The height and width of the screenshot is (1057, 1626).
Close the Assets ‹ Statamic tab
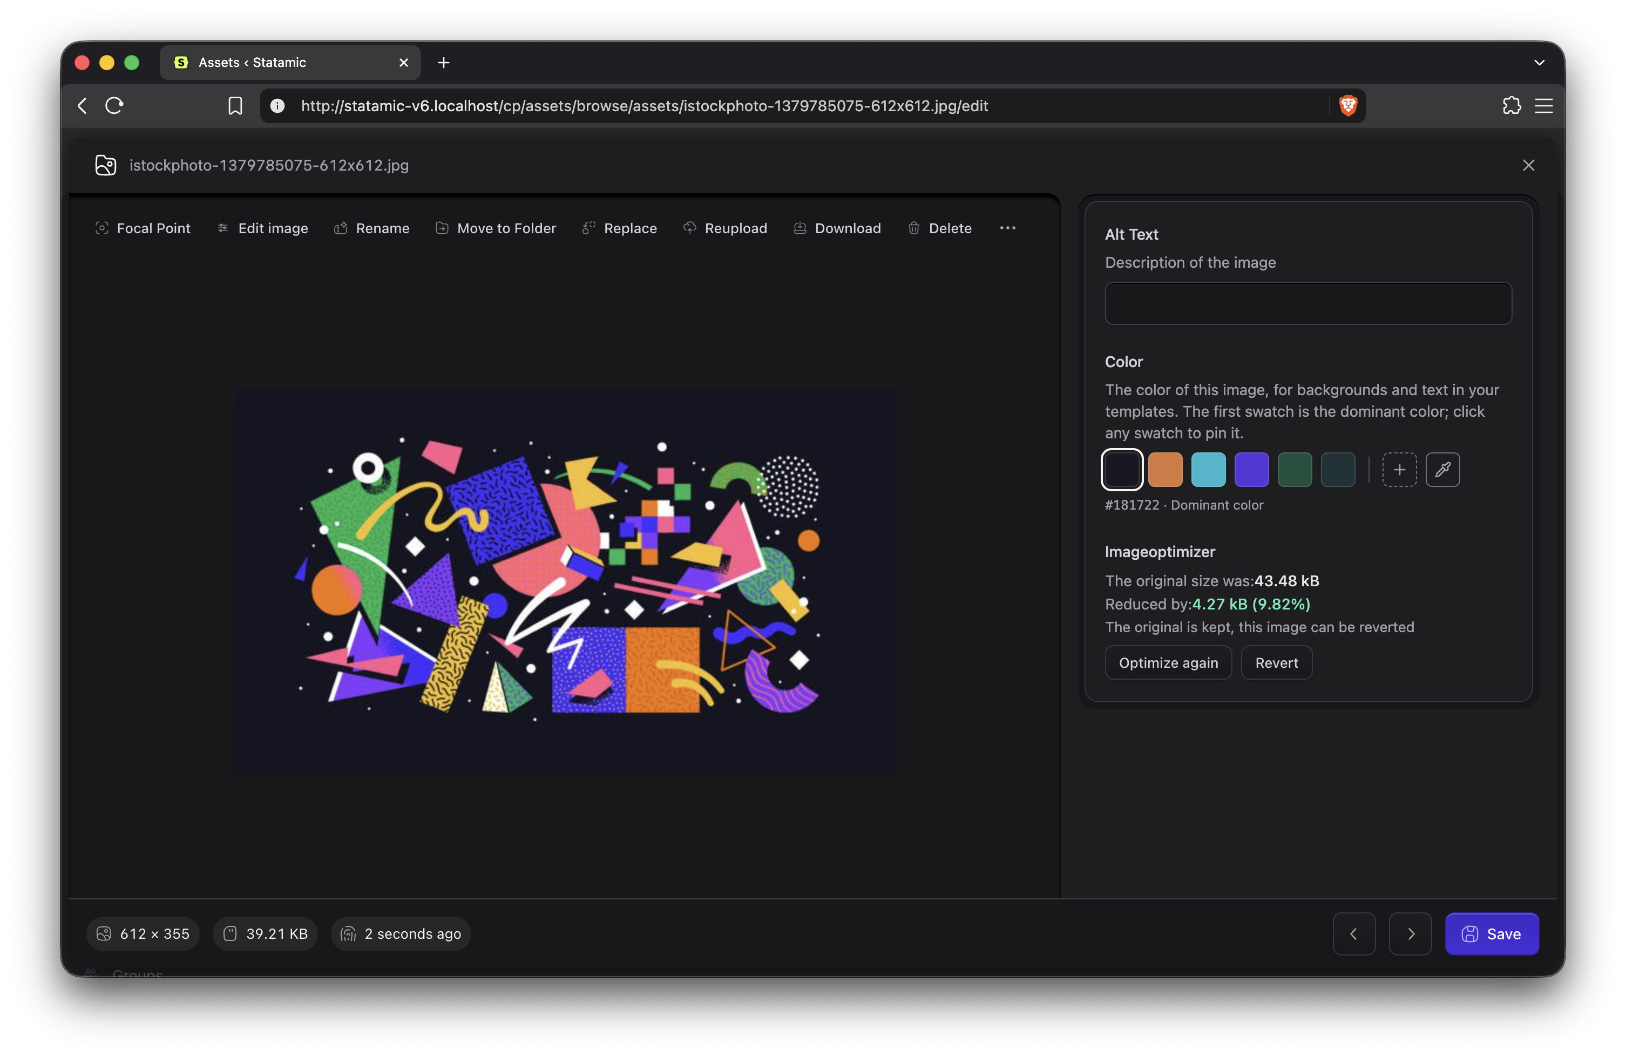[x=404, y=62]
